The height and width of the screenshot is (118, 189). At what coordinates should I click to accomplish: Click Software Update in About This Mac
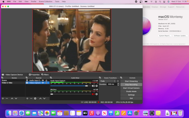pyautogui.click(x=180, y=36)
